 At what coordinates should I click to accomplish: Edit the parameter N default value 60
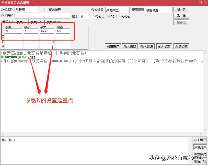[x=63, y=31]
